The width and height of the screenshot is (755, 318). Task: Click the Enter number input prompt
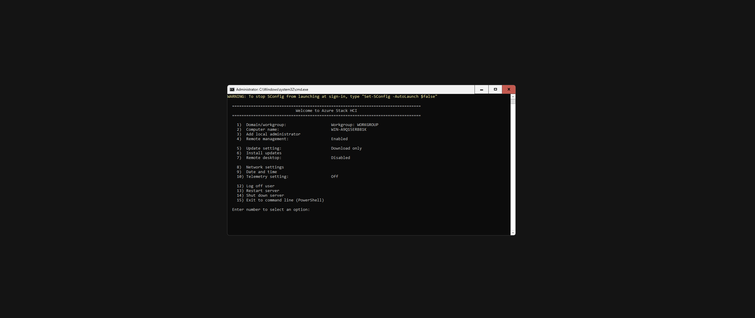click(x=271, y=210)
